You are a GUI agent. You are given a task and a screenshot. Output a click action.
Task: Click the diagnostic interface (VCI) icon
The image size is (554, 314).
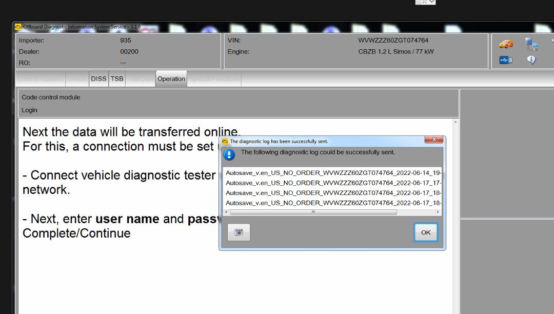pos(505,59)
